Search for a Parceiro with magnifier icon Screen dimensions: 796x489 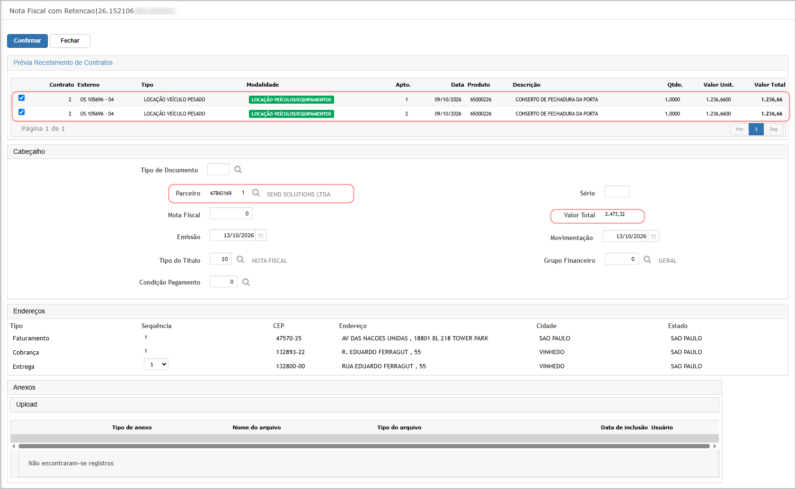256,193
